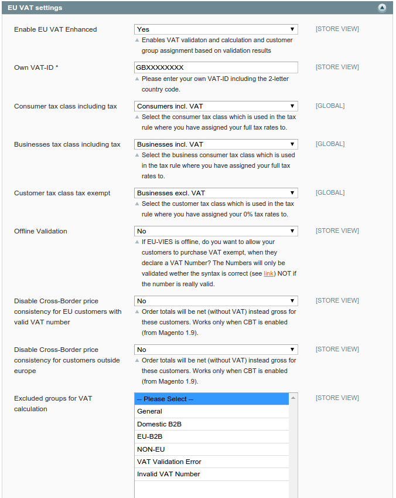Open the Consumer tax class dropdown
Image resolution: width=396 pixels, height=498 pixels.
coord(216,106)
